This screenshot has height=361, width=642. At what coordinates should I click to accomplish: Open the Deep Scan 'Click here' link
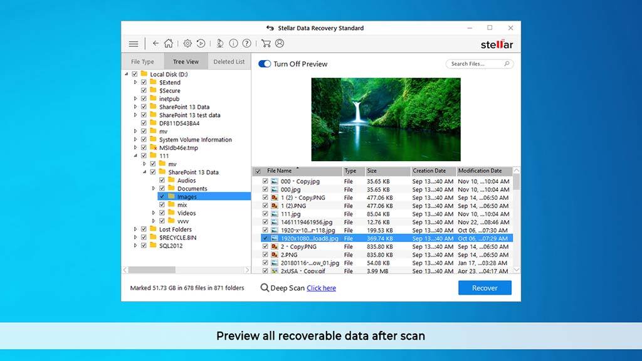322,288
